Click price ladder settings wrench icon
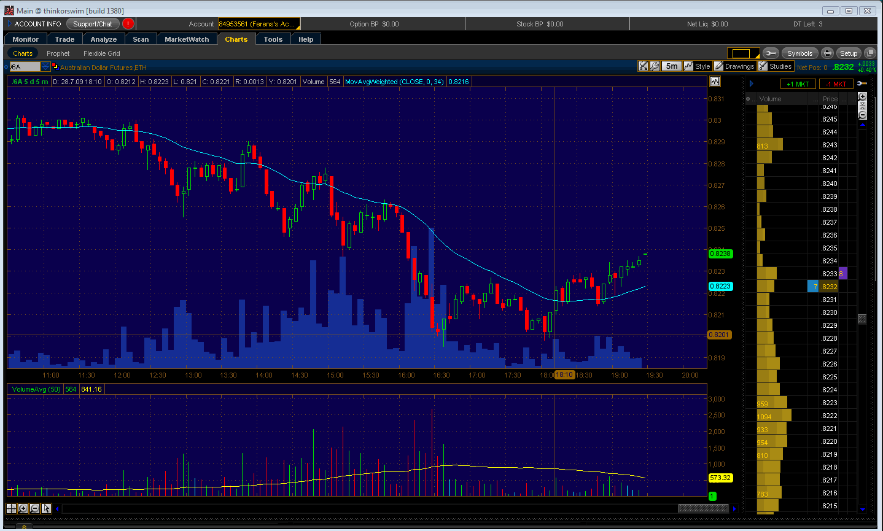This screenshot has height=531, width=883. point(862,83)
